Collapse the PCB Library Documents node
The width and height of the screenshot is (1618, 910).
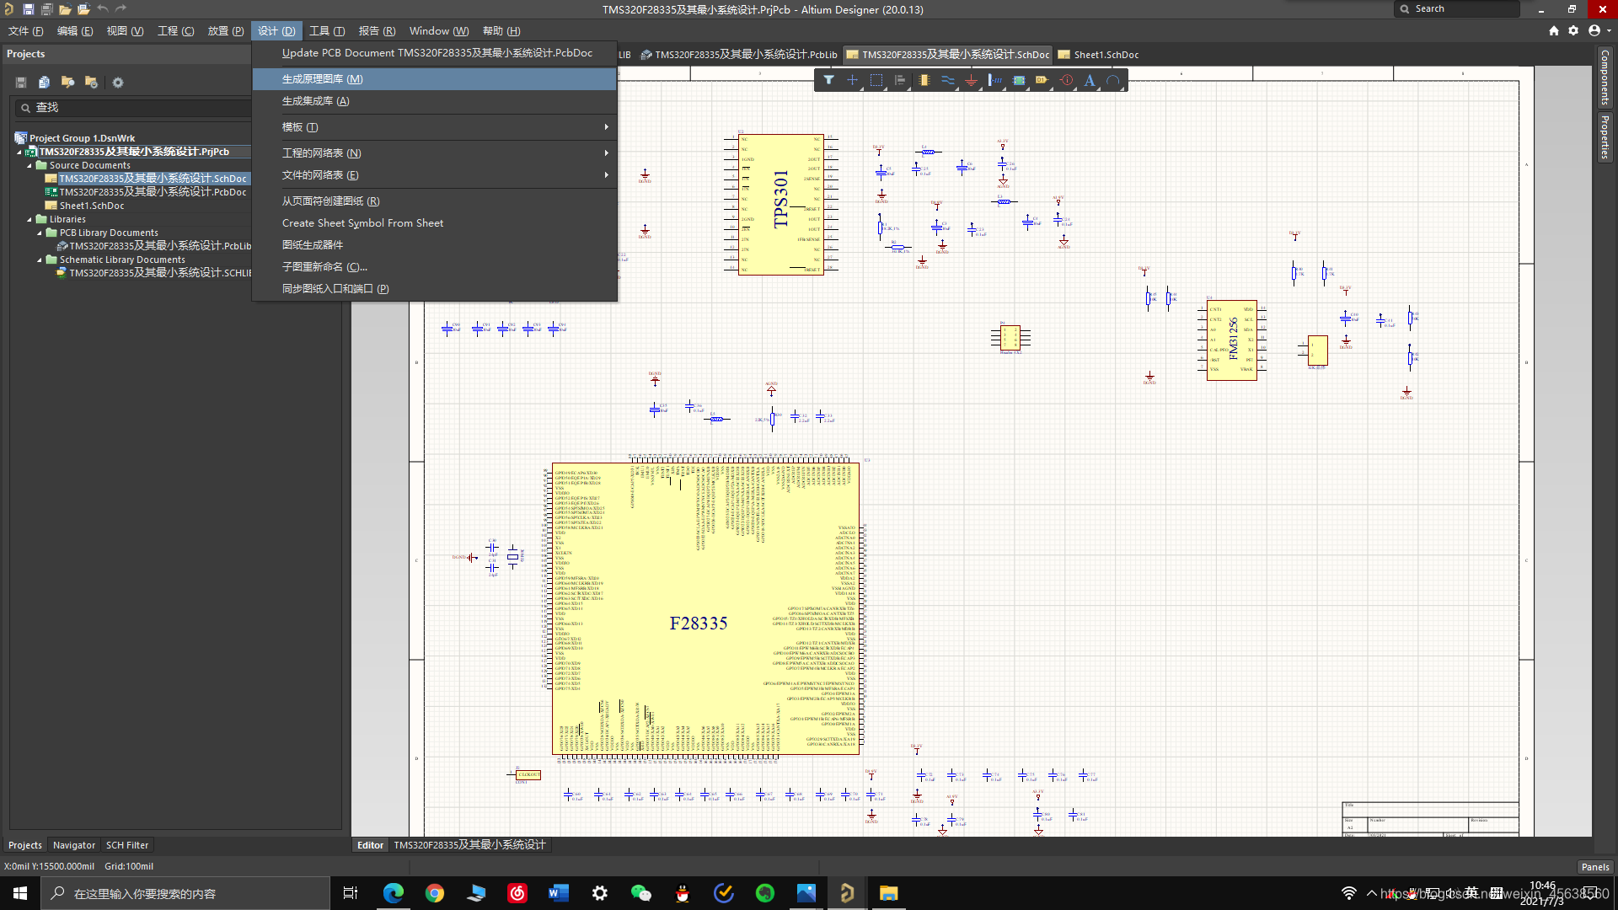40,233
